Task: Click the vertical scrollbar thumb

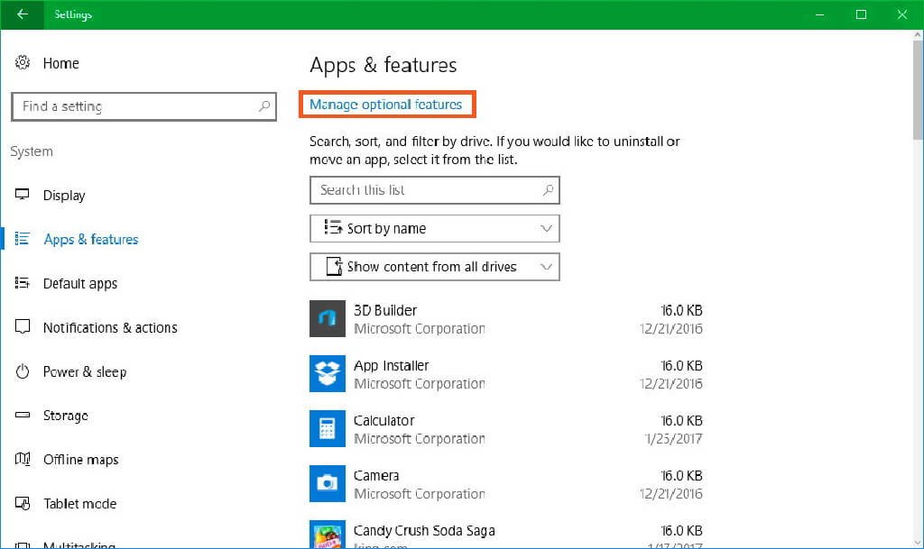Action: point(918,90)
